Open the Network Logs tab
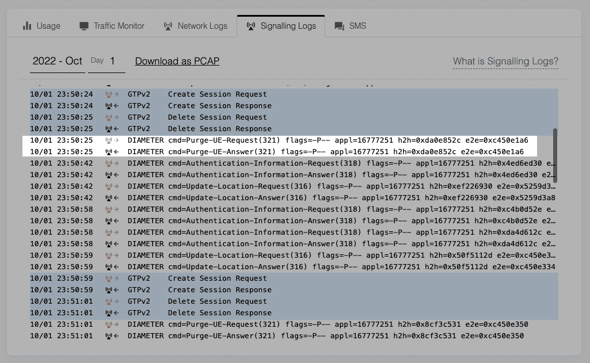The height and width of the screenshot is (363, 590). [196, 26]
